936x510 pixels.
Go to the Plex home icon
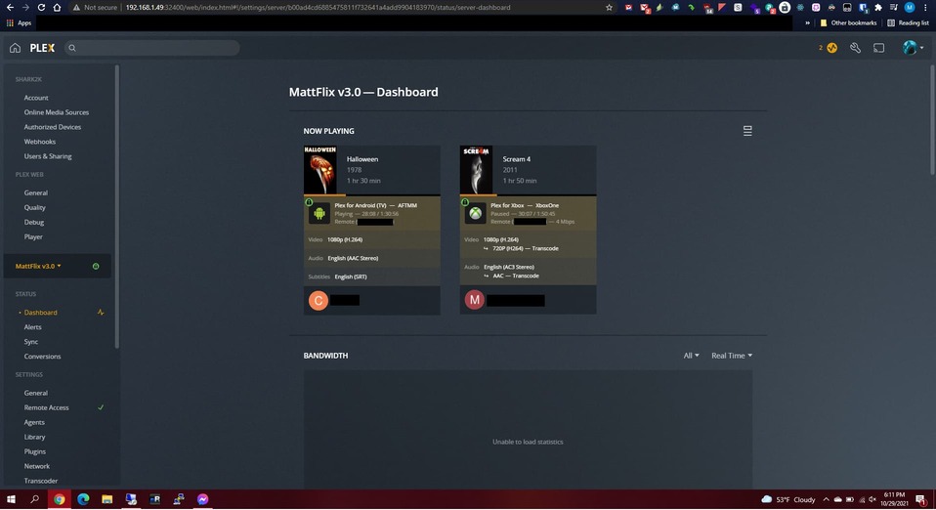15,48
